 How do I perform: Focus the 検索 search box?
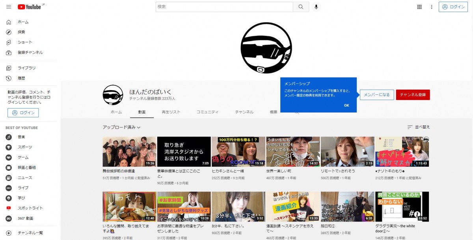point(224,7)
